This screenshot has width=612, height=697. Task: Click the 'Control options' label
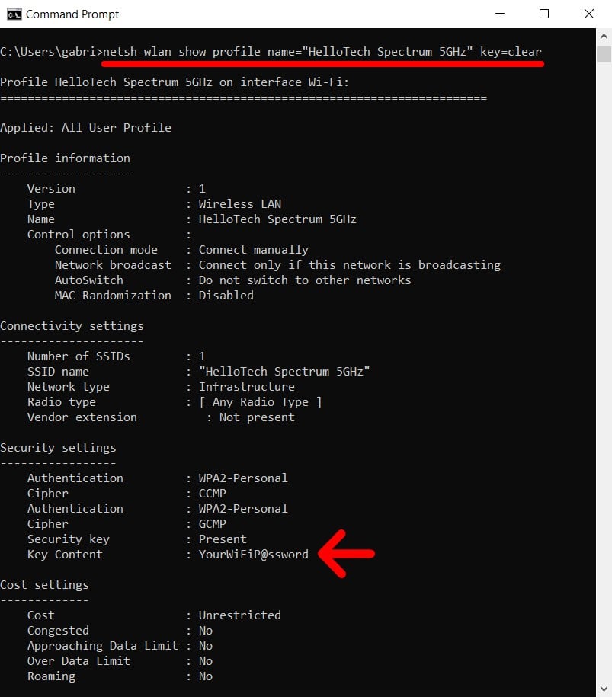[x=79, y=235]
